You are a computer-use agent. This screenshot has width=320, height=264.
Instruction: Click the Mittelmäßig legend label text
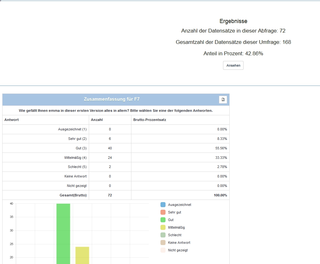pos(176,227)
